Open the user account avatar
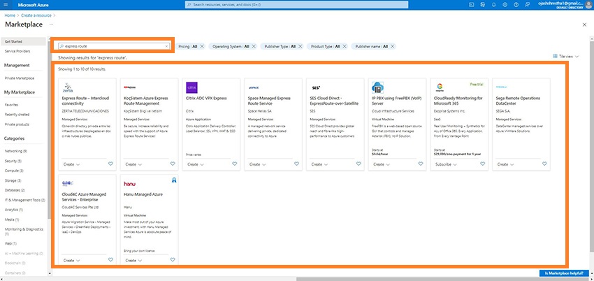Viewport: 594px width, 281px height. (x=588, y=5)
